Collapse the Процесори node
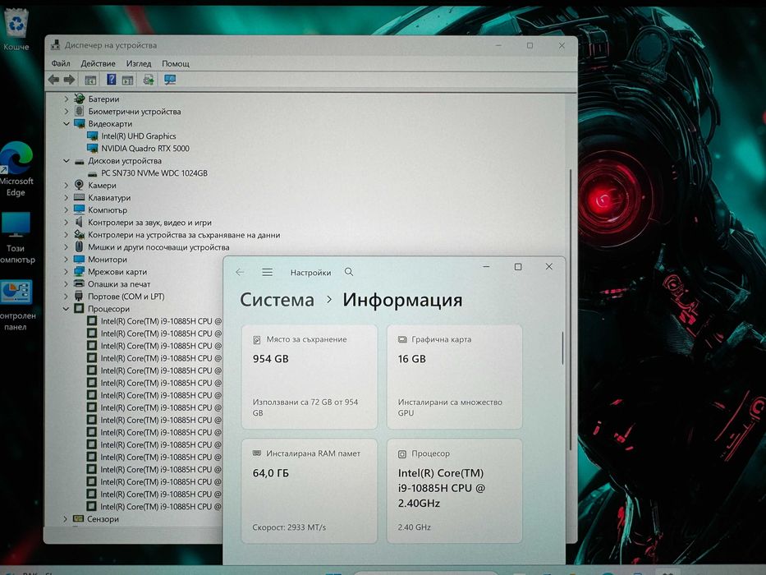 (x=67, y=309)
